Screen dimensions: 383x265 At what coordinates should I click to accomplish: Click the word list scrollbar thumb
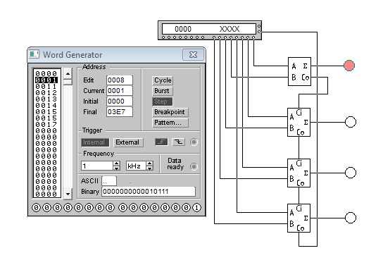(68, 82)
